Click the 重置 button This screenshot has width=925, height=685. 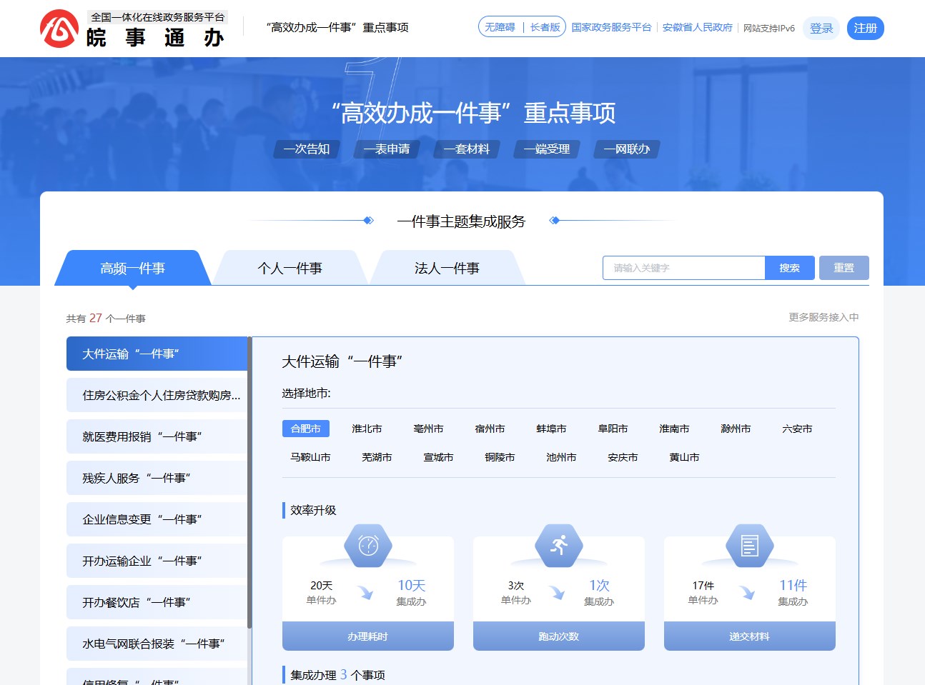(x=844, y=268)
